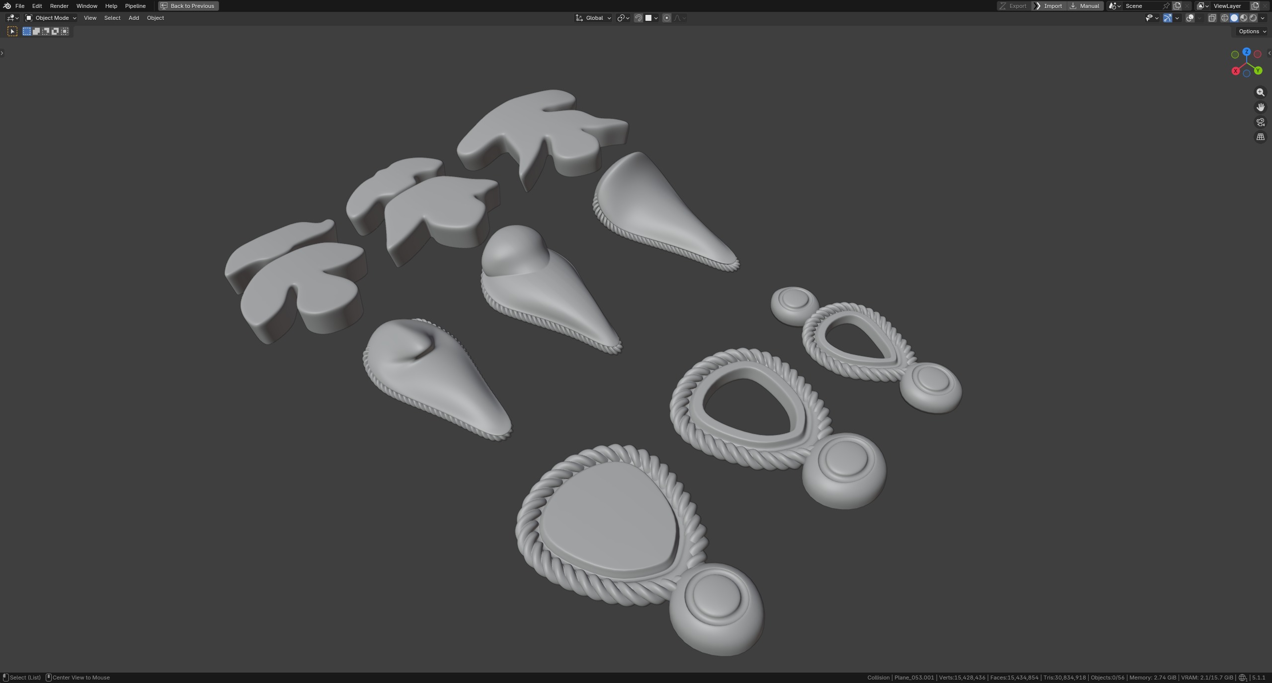
Task: Choose the Intersect selection mode icon
Action: [x=65, y=31]
